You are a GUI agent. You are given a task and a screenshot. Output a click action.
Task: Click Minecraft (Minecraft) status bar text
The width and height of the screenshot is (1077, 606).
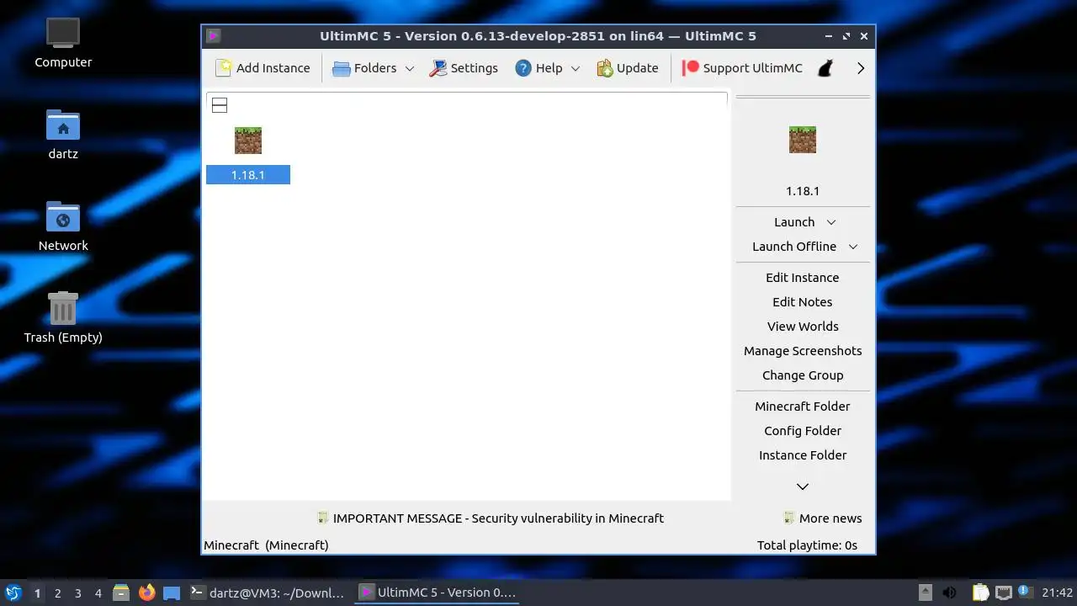[266, 545]
